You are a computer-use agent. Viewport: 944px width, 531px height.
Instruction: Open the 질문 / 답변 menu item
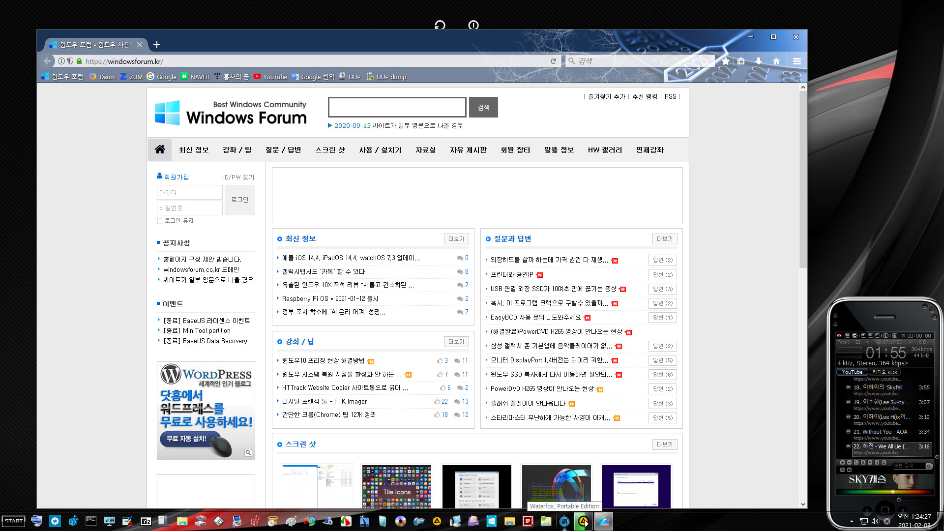[x=283, y=150]
